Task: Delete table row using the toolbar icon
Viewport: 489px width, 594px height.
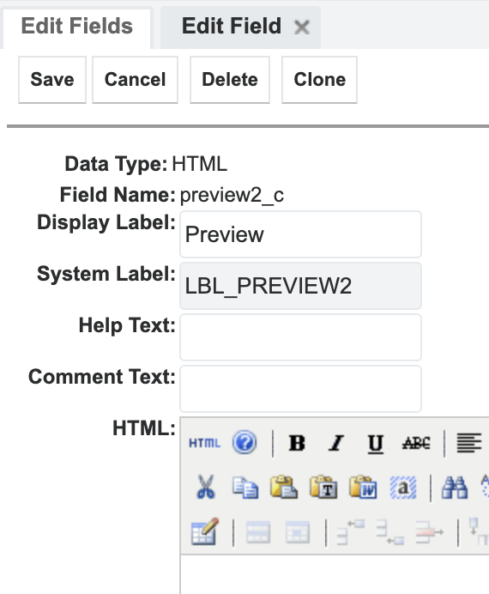Action: [x=430, y=532]
